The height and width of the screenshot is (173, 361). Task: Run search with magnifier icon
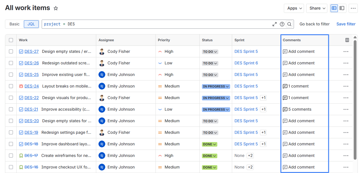coord(289,24)
